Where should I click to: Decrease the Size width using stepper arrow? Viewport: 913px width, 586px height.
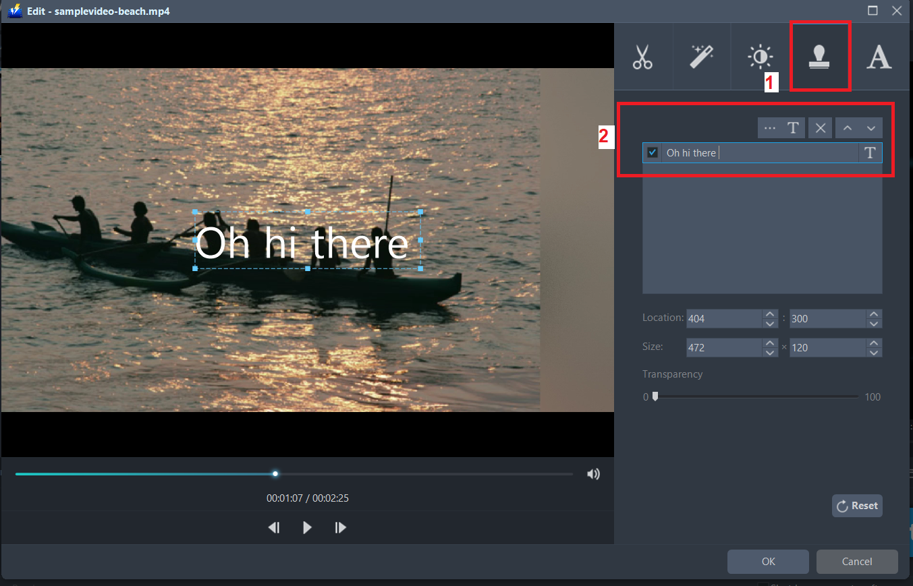pos(769,351)
